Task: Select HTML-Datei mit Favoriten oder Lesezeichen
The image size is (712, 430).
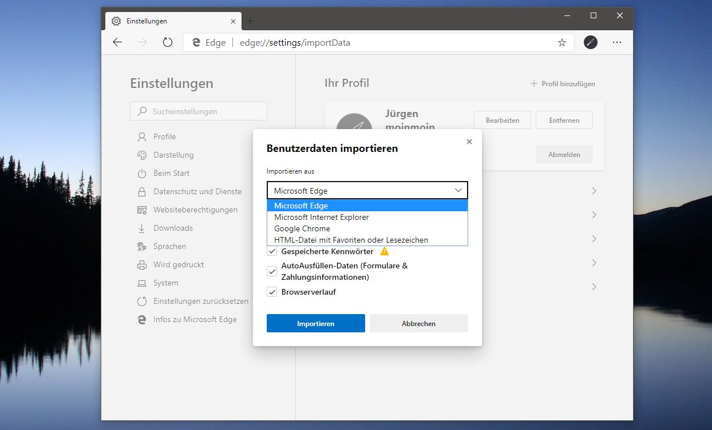Action: (x=351, y=240)
